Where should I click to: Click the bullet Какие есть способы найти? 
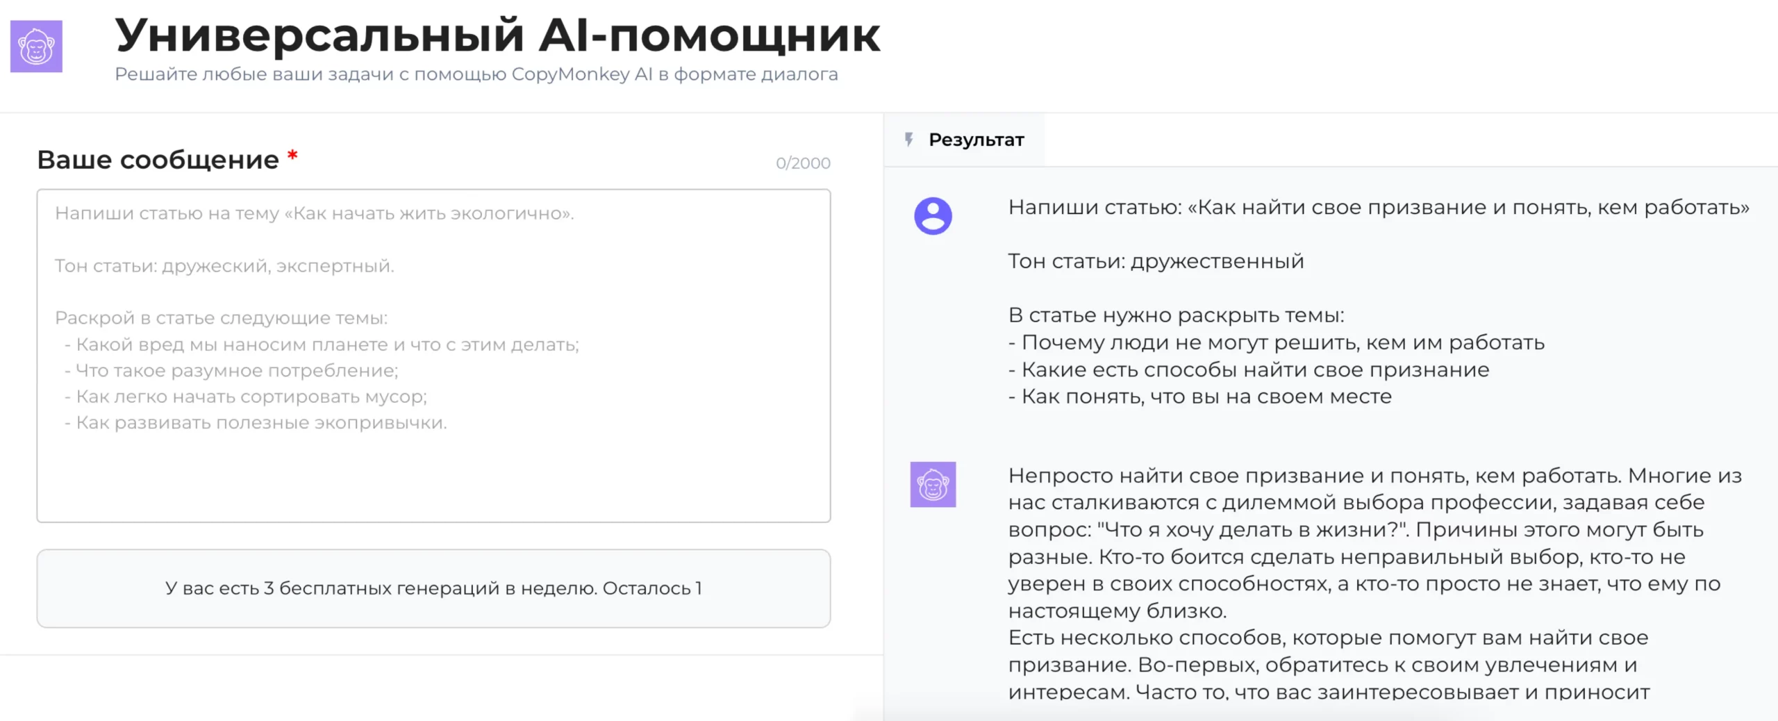pos(1249,370)
